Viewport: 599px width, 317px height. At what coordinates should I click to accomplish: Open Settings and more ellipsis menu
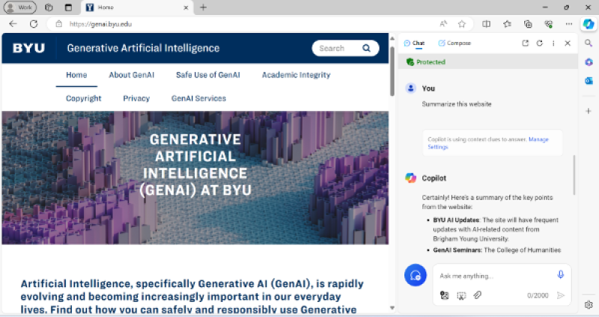click(x=569, y=24)
